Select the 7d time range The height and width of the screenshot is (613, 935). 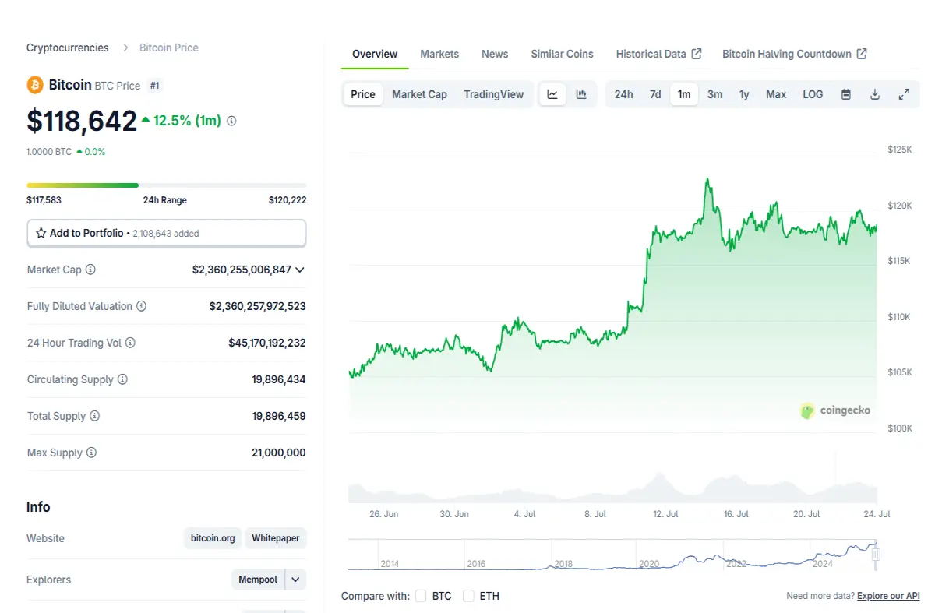(655, 94)
